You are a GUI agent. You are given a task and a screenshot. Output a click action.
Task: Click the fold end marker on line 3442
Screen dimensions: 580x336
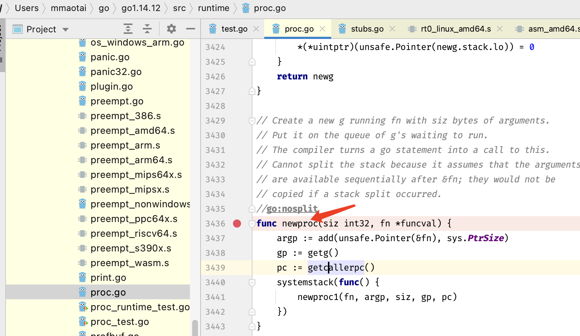[252, 312]
